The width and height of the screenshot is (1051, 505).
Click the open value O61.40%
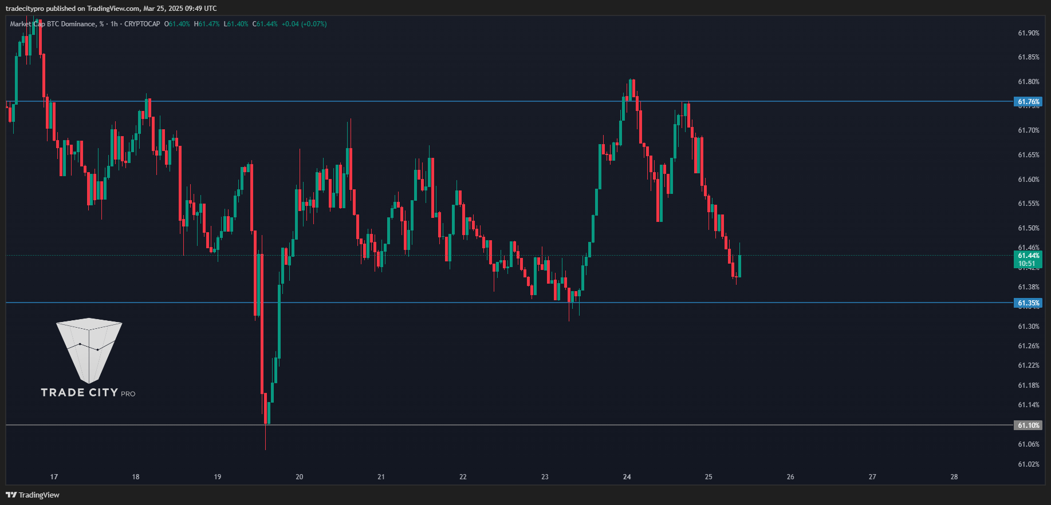(177, 24)
